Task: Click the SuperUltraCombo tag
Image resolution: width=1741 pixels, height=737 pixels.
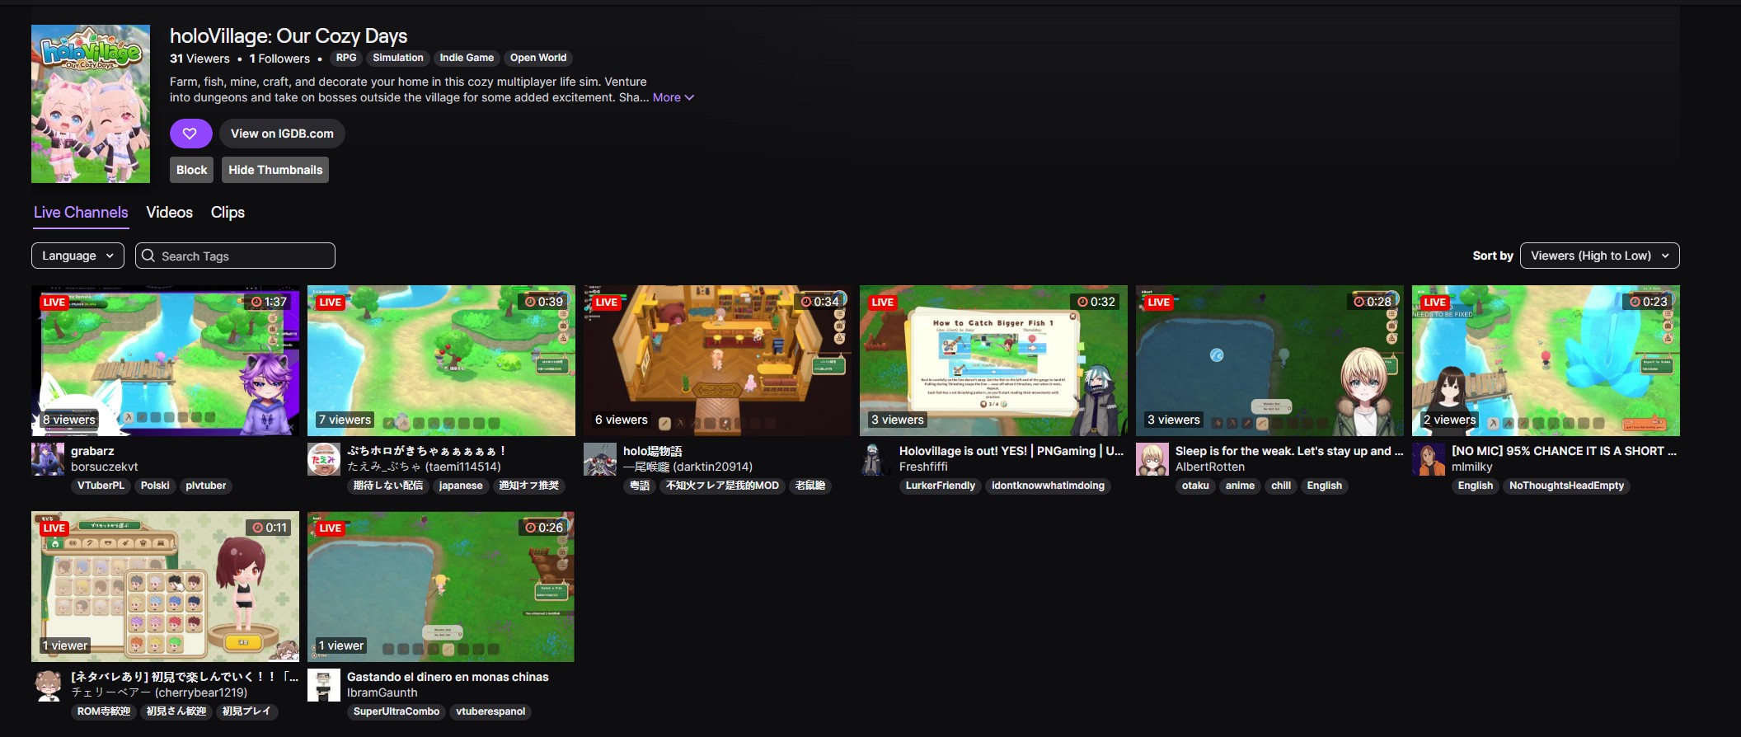Action: click(x=397, y=711)
